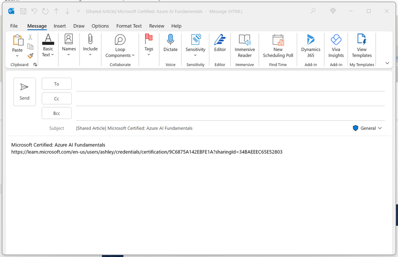Open the Basic Text group dropdown
This screenshot has width=398, height=257.
click(48, 45)
